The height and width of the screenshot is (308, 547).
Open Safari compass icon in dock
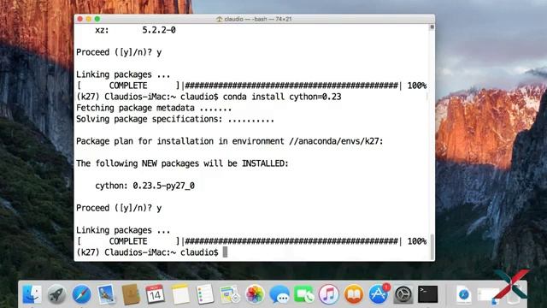click(82, 294)
